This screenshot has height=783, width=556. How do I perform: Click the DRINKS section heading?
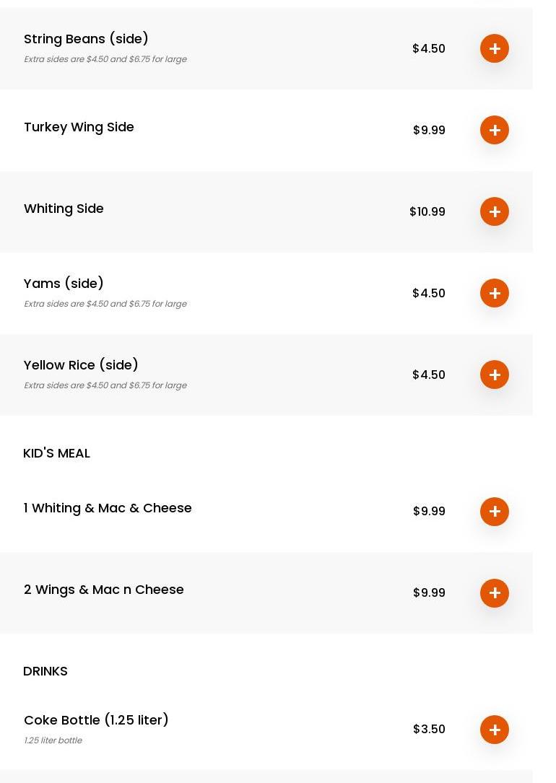coord(45,671)
